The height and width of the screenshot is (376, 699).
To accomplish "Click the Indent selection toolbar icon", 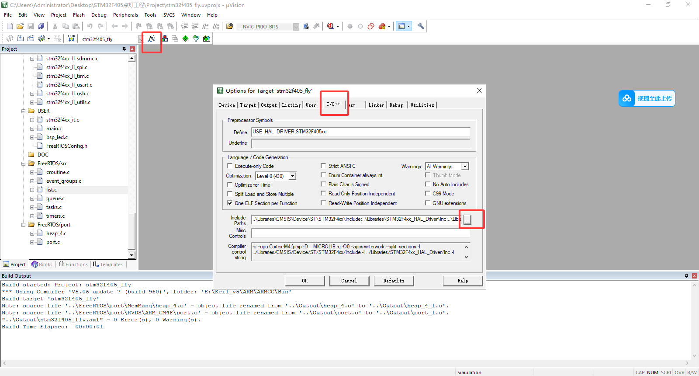I will 185,26.
